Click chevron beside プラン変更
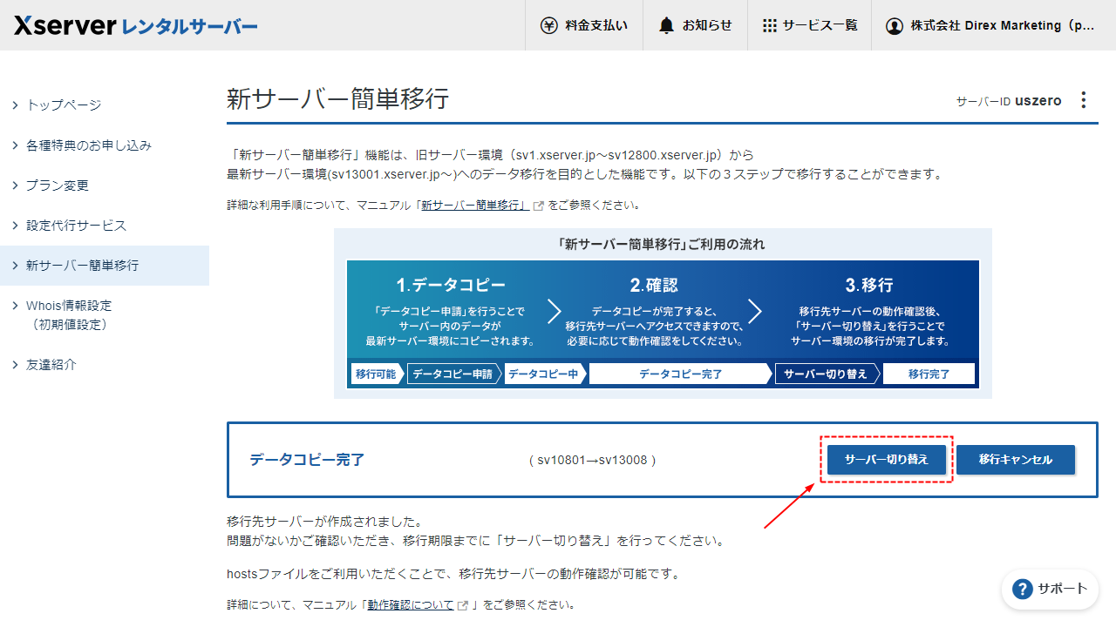The height and width of the screenshot is (627, 1116). click(x=15, y=185)
